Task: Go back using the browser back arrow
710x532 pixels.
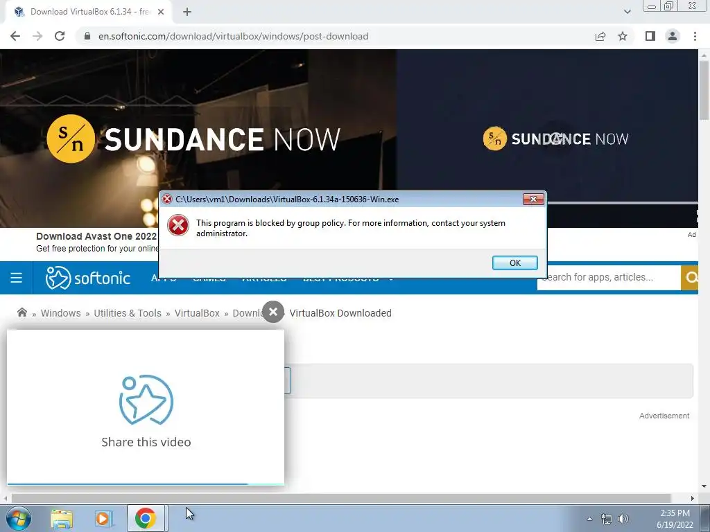Action: coord(15,36)
